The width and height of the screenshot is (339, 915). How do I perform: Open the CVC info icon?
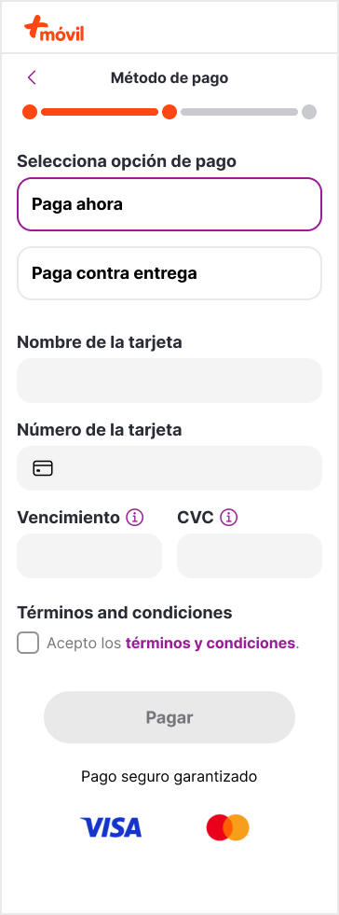point(229,517)
